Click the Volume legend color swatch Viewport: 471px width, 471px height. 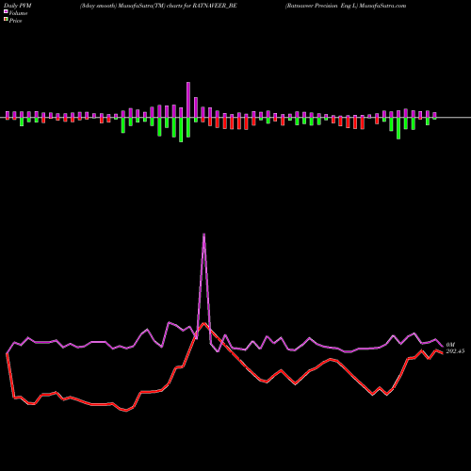[6, 12]
